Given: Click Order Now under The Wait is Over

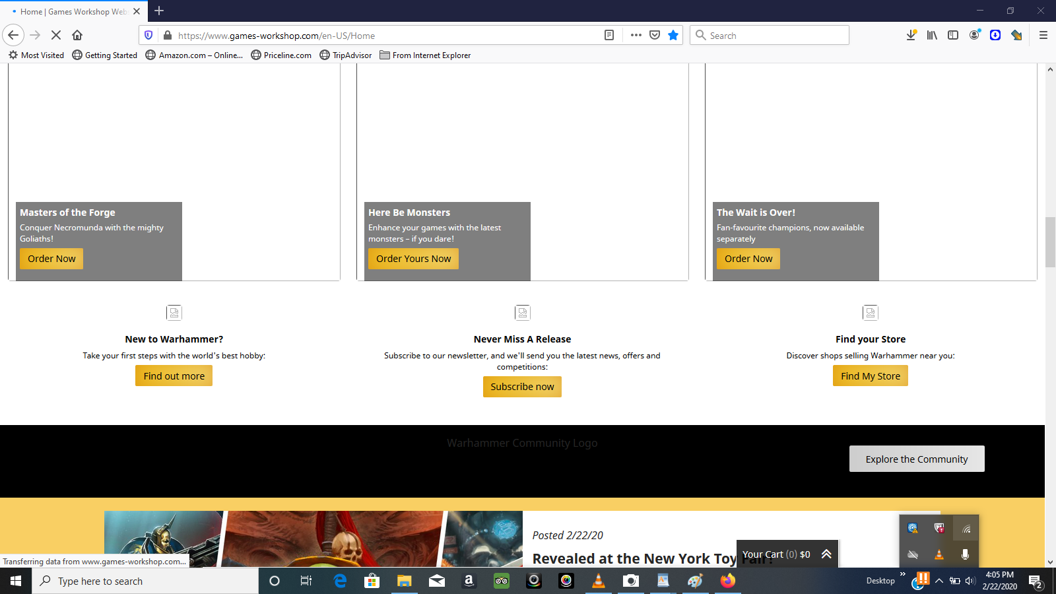Looking at the screenshot, I should pos(748,259).
